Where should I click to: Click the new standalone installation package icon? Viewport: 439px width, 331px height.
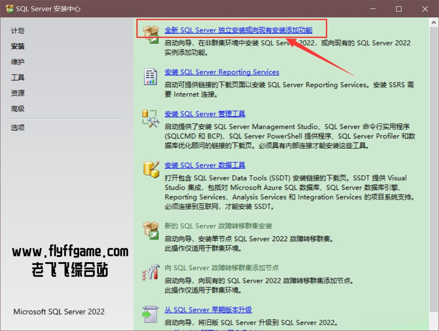151,34
